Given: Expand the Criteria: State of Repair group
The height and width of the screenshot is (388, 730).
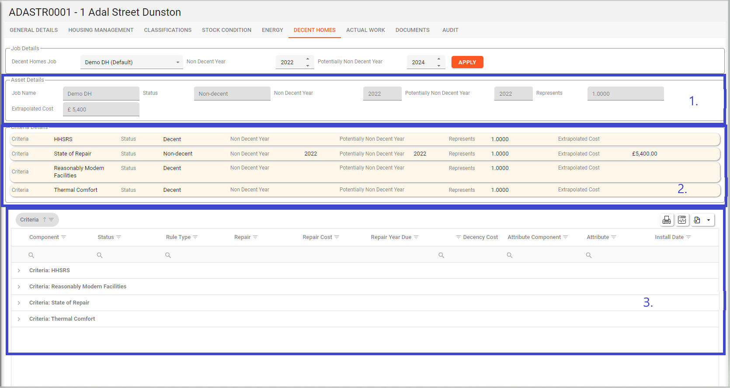Looking at the screenshot, I should [19, 303].
